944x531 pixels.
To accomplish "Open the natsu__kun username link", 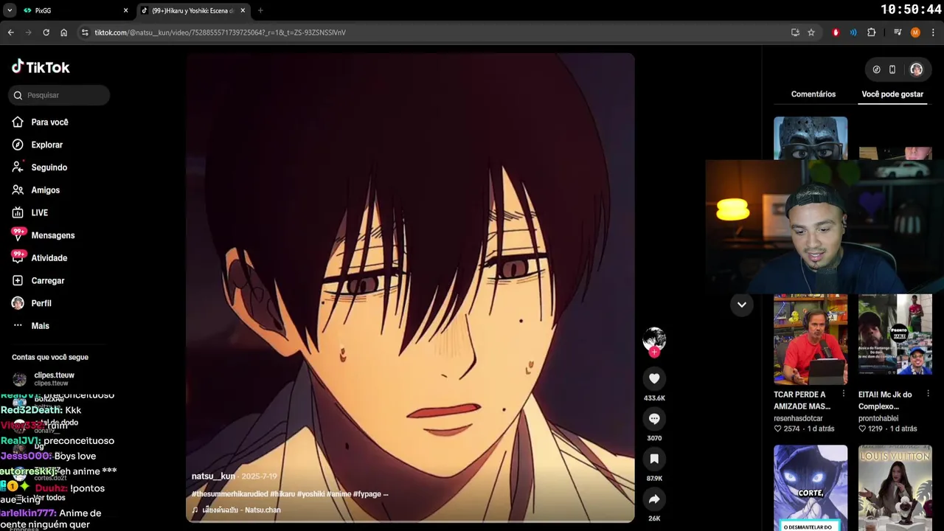I will click(x=213, y=476).
